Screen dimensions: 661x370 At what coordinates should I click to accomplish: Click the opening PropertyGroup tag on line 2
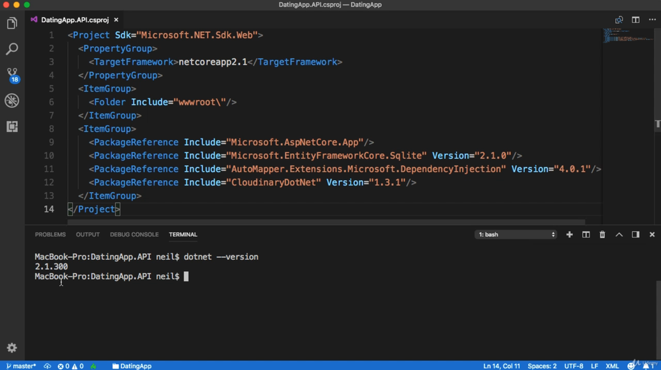(118, 49)
